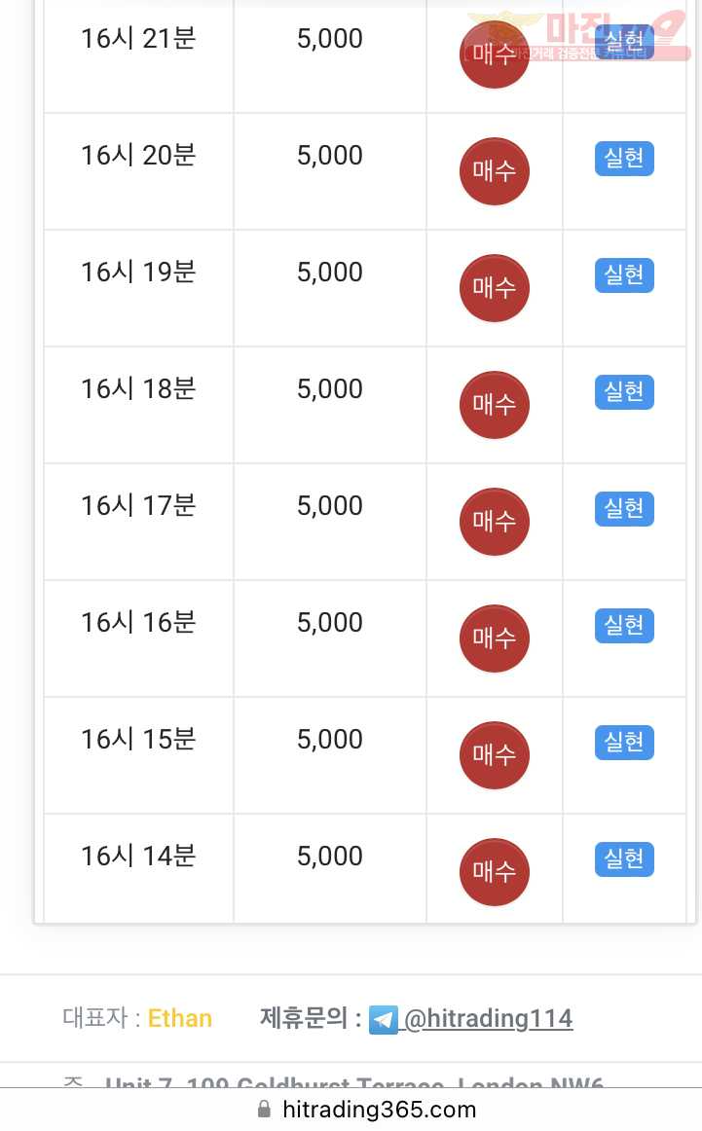Click the red 매수 circle for 16시 15분
Image resolution: width=702 pixels, height=1131 pixels.
pyautogui.click(x=495, y=755)
